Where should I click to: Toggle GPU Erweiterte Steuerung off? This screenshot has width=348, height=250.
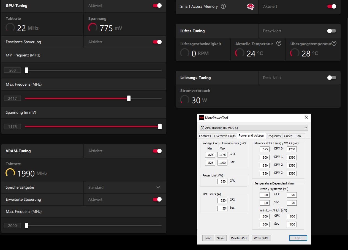pos(157,42)
